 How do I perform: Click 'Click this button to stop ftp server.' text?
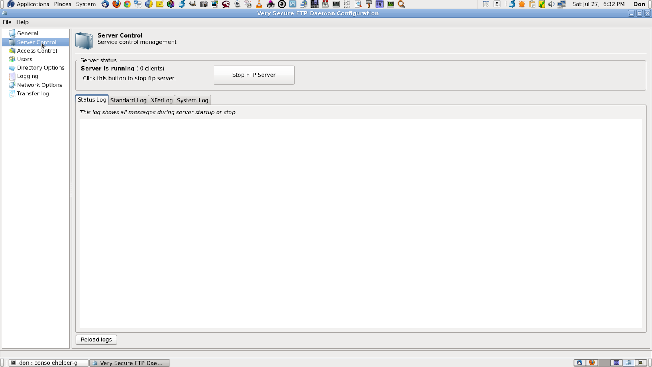tap(129, 78)
